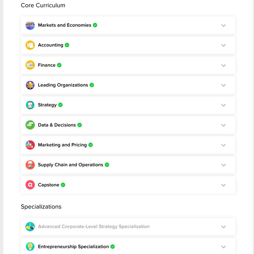The height and width of the screenshot is (254, 254).
Task: Open the Supply Chain and Operations title
Action: pyautogui.click(x=71, y=165)
